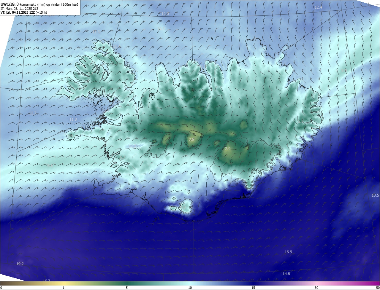380x290 pixels.
Task: Click the 19.2 value in the lower left corner
Action: pos(20,264)
